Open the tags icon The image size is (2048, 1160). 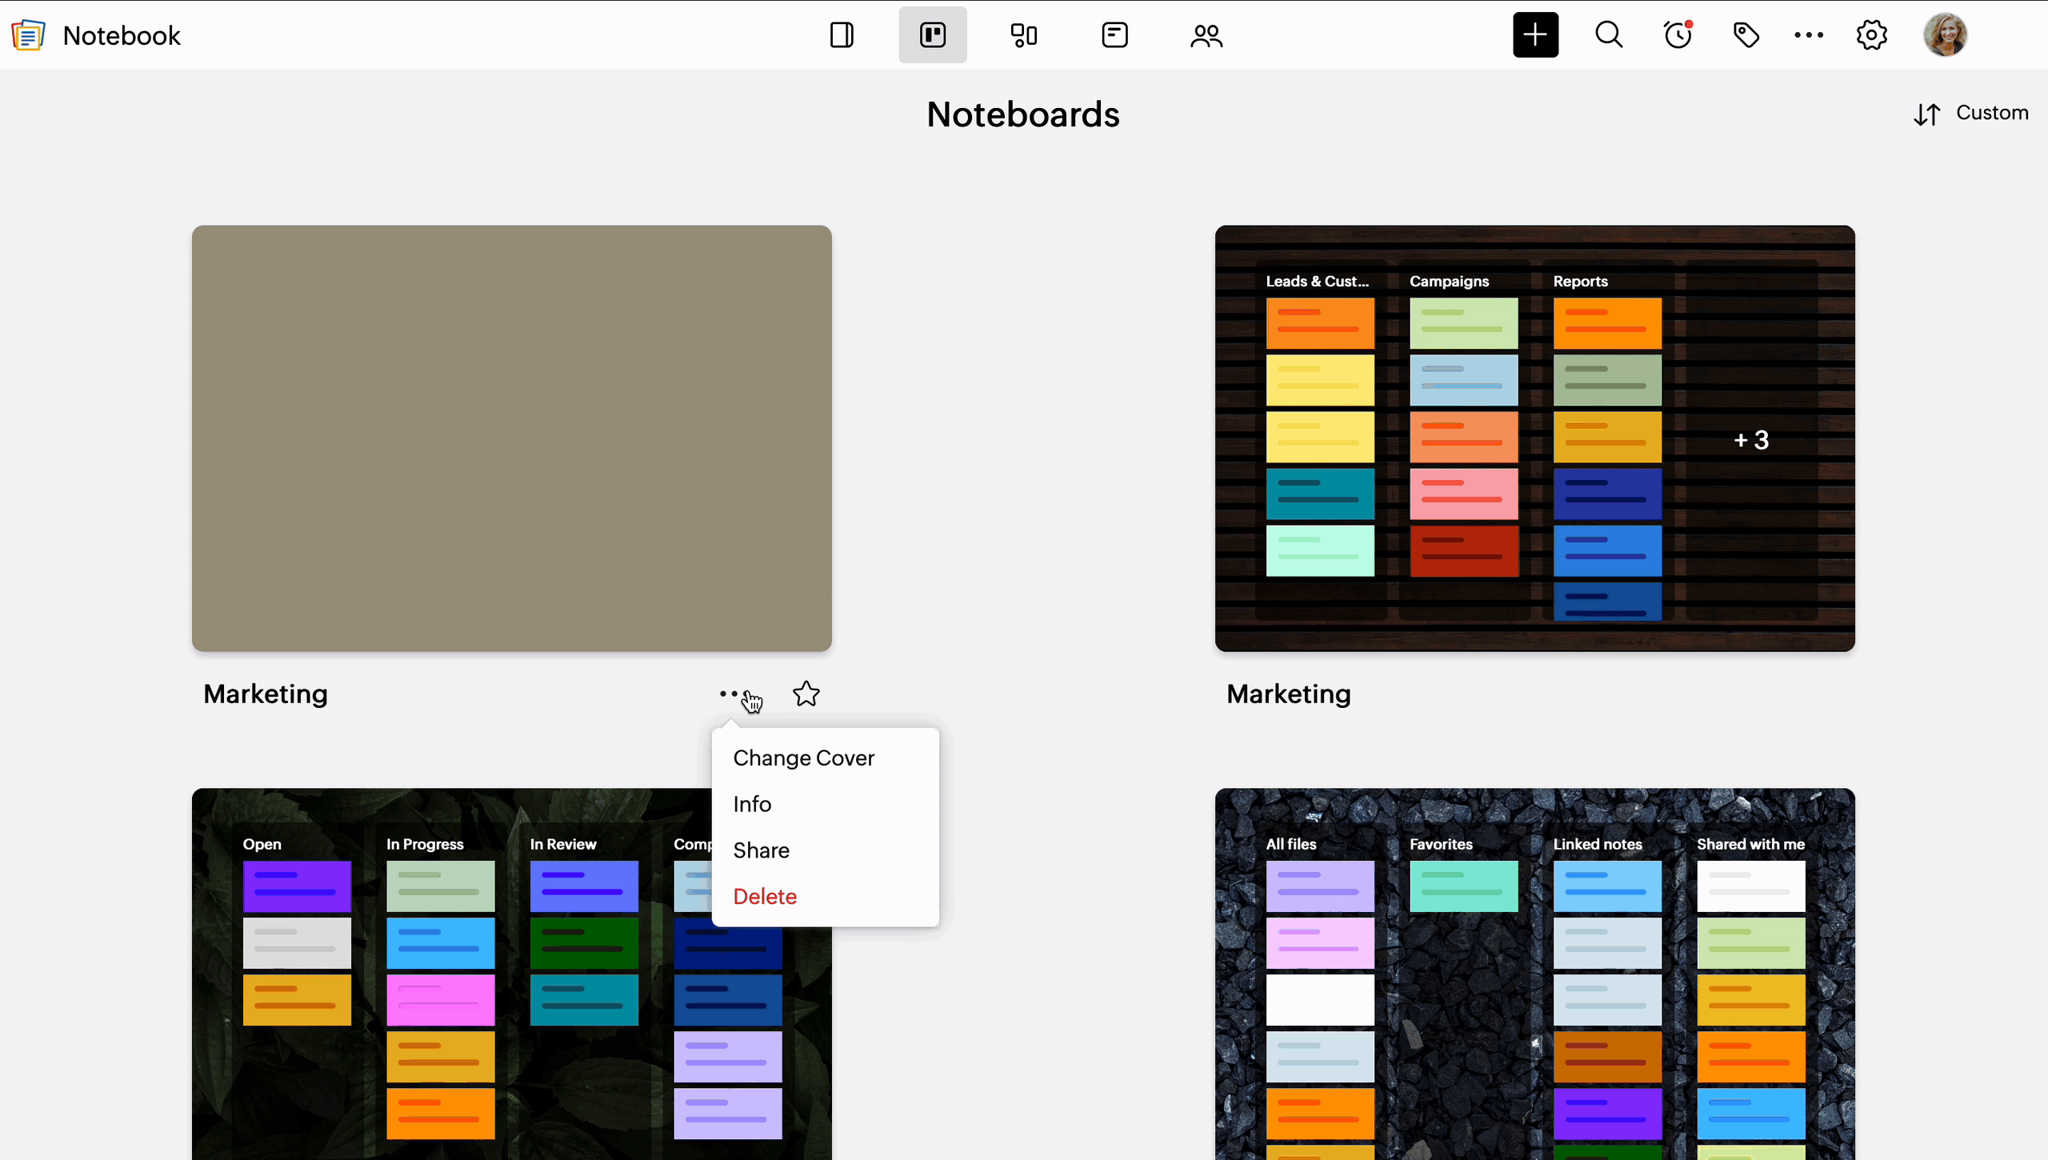pos(1746,35)
